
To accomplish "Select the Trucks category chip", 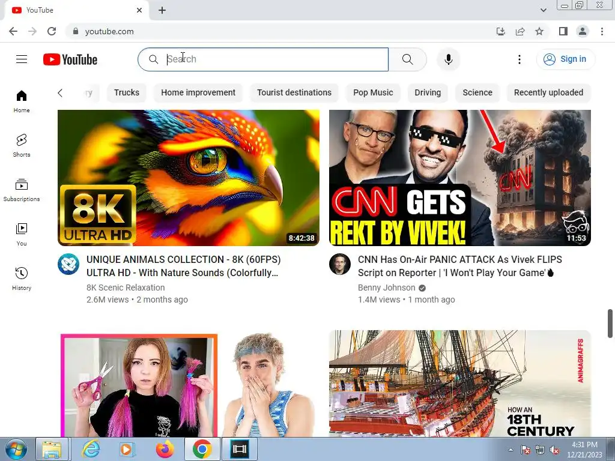I will [x=127, y=92].
